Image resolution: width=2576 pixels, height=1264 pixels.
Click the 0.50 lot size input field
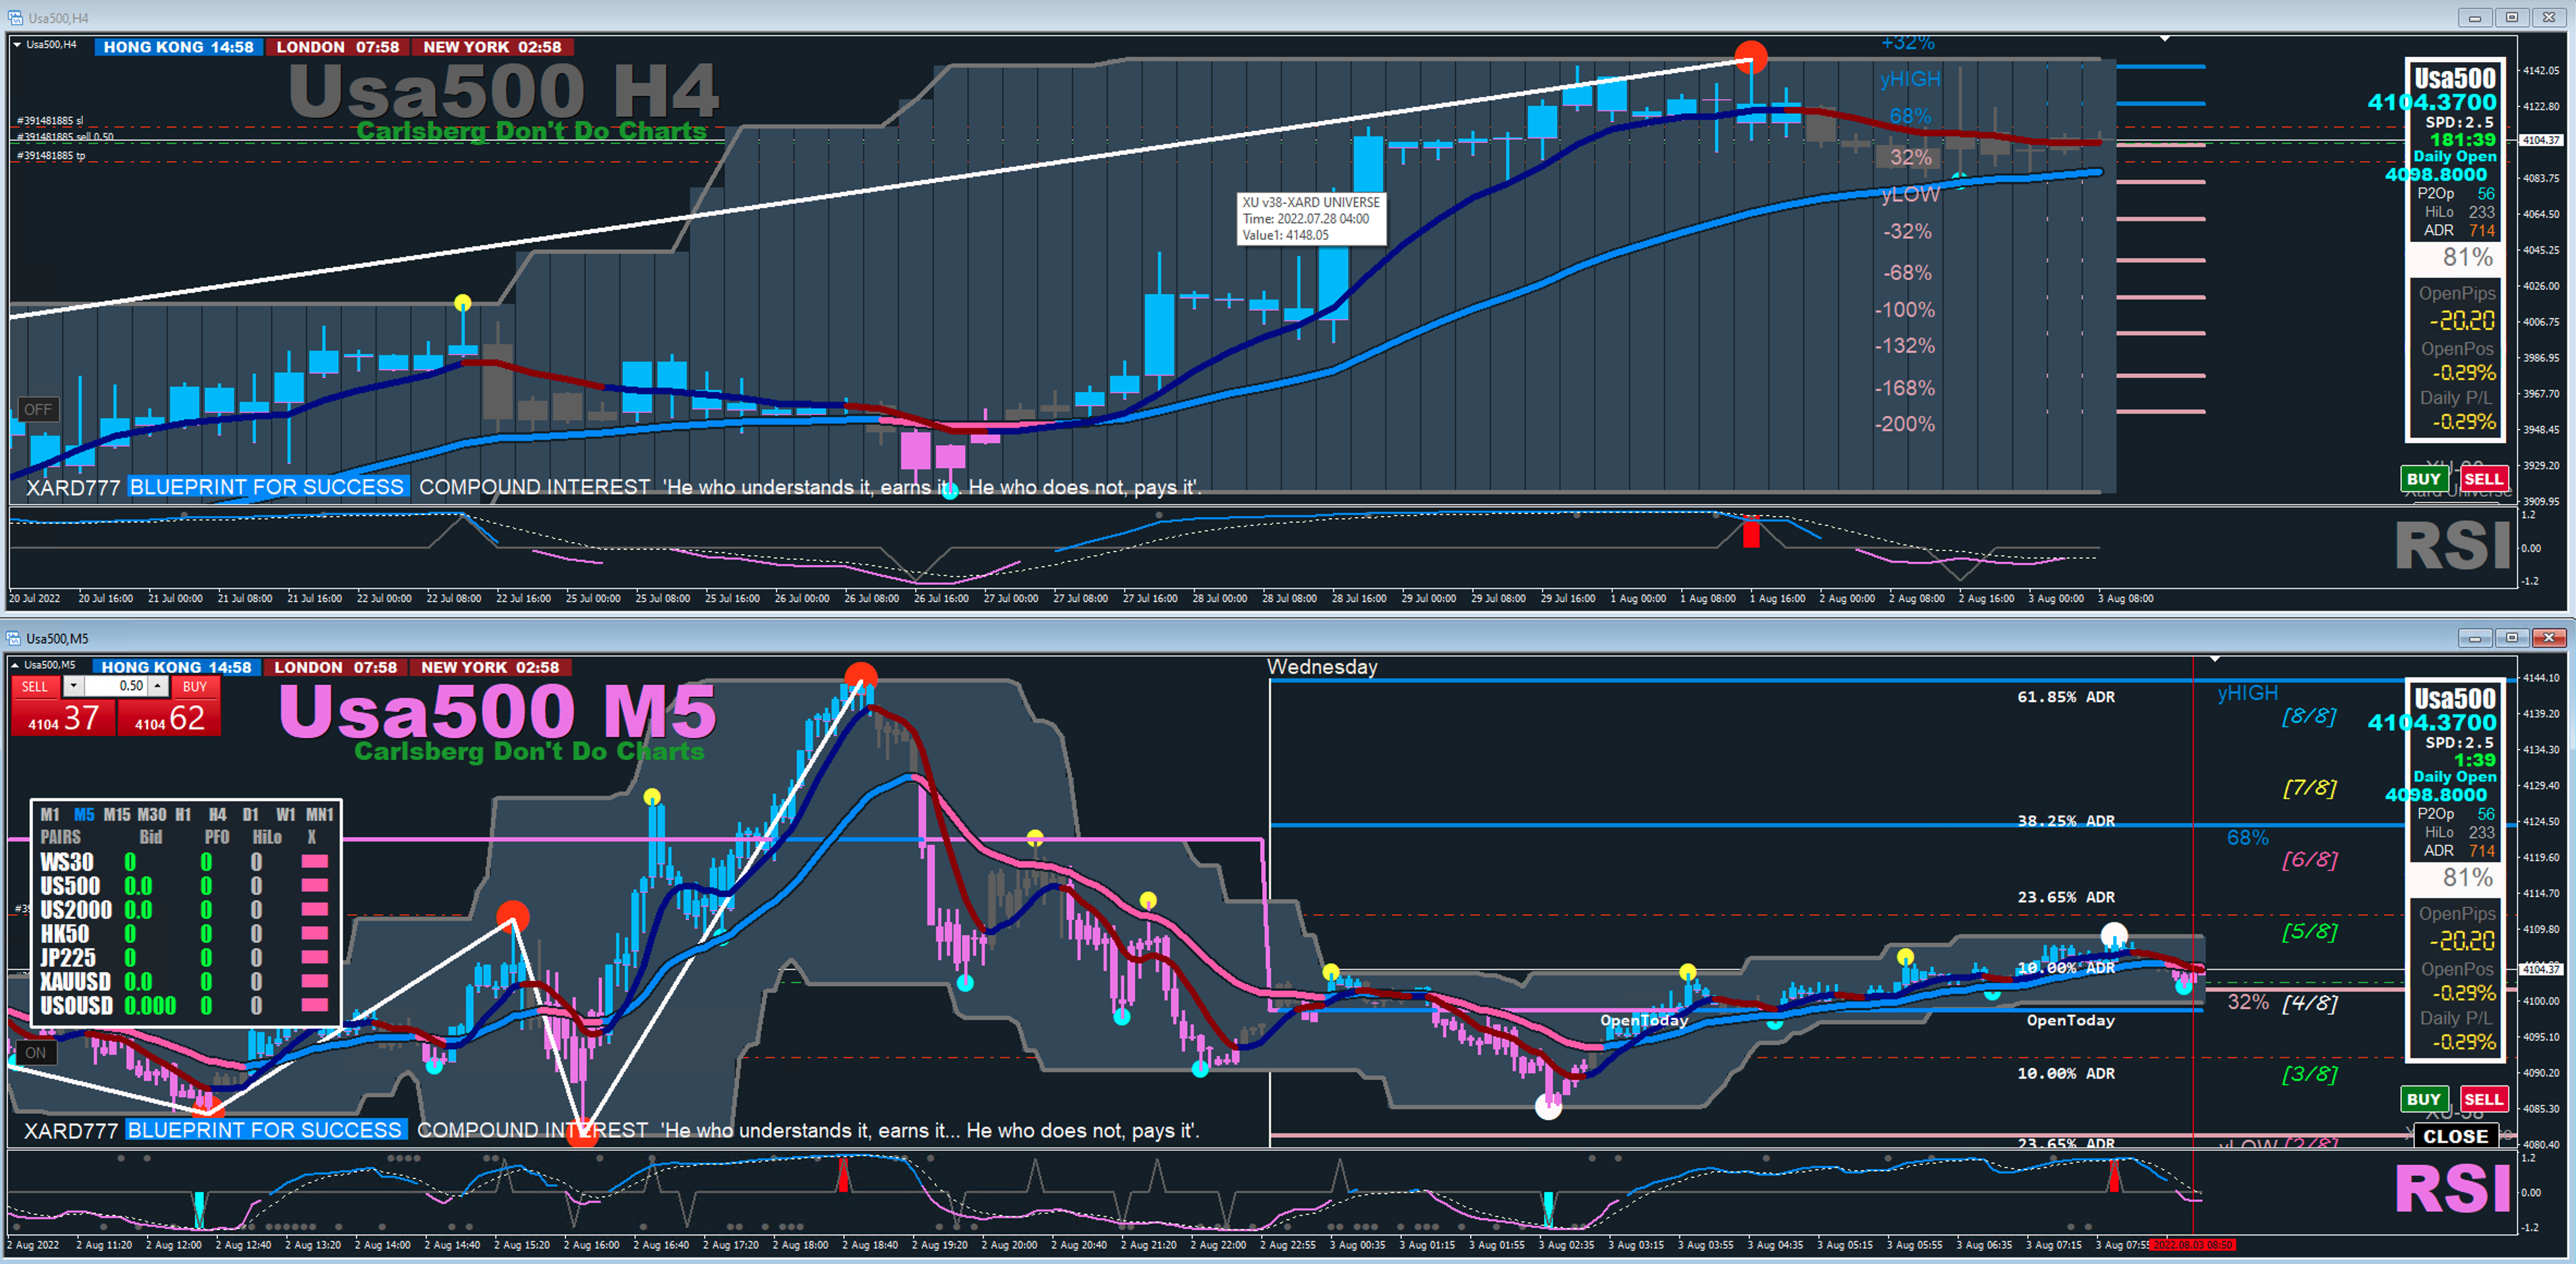(x=115, y=686)
